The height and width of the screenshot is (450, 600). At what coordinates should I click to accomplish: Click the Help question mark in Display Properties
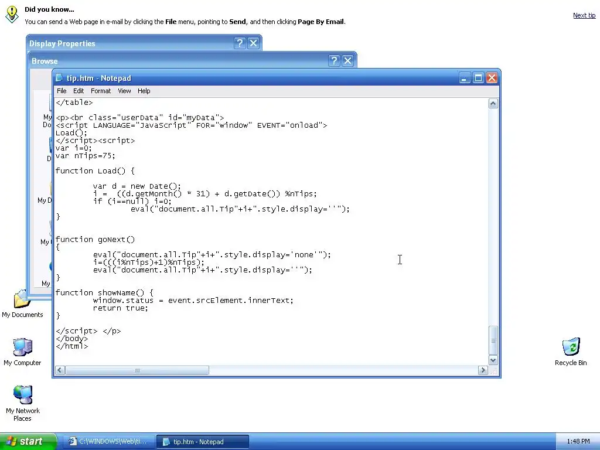[240, 43]
